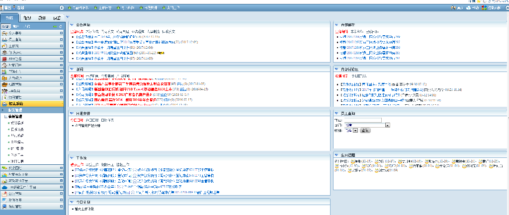Collapse the 新闻 panel
The width and height of the screenshot is (509, 215).
72,69
